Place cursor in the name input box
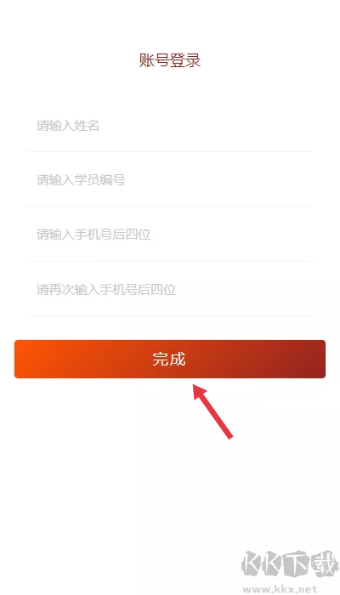Viewport: 340px width, 595px height. [170, 126]
